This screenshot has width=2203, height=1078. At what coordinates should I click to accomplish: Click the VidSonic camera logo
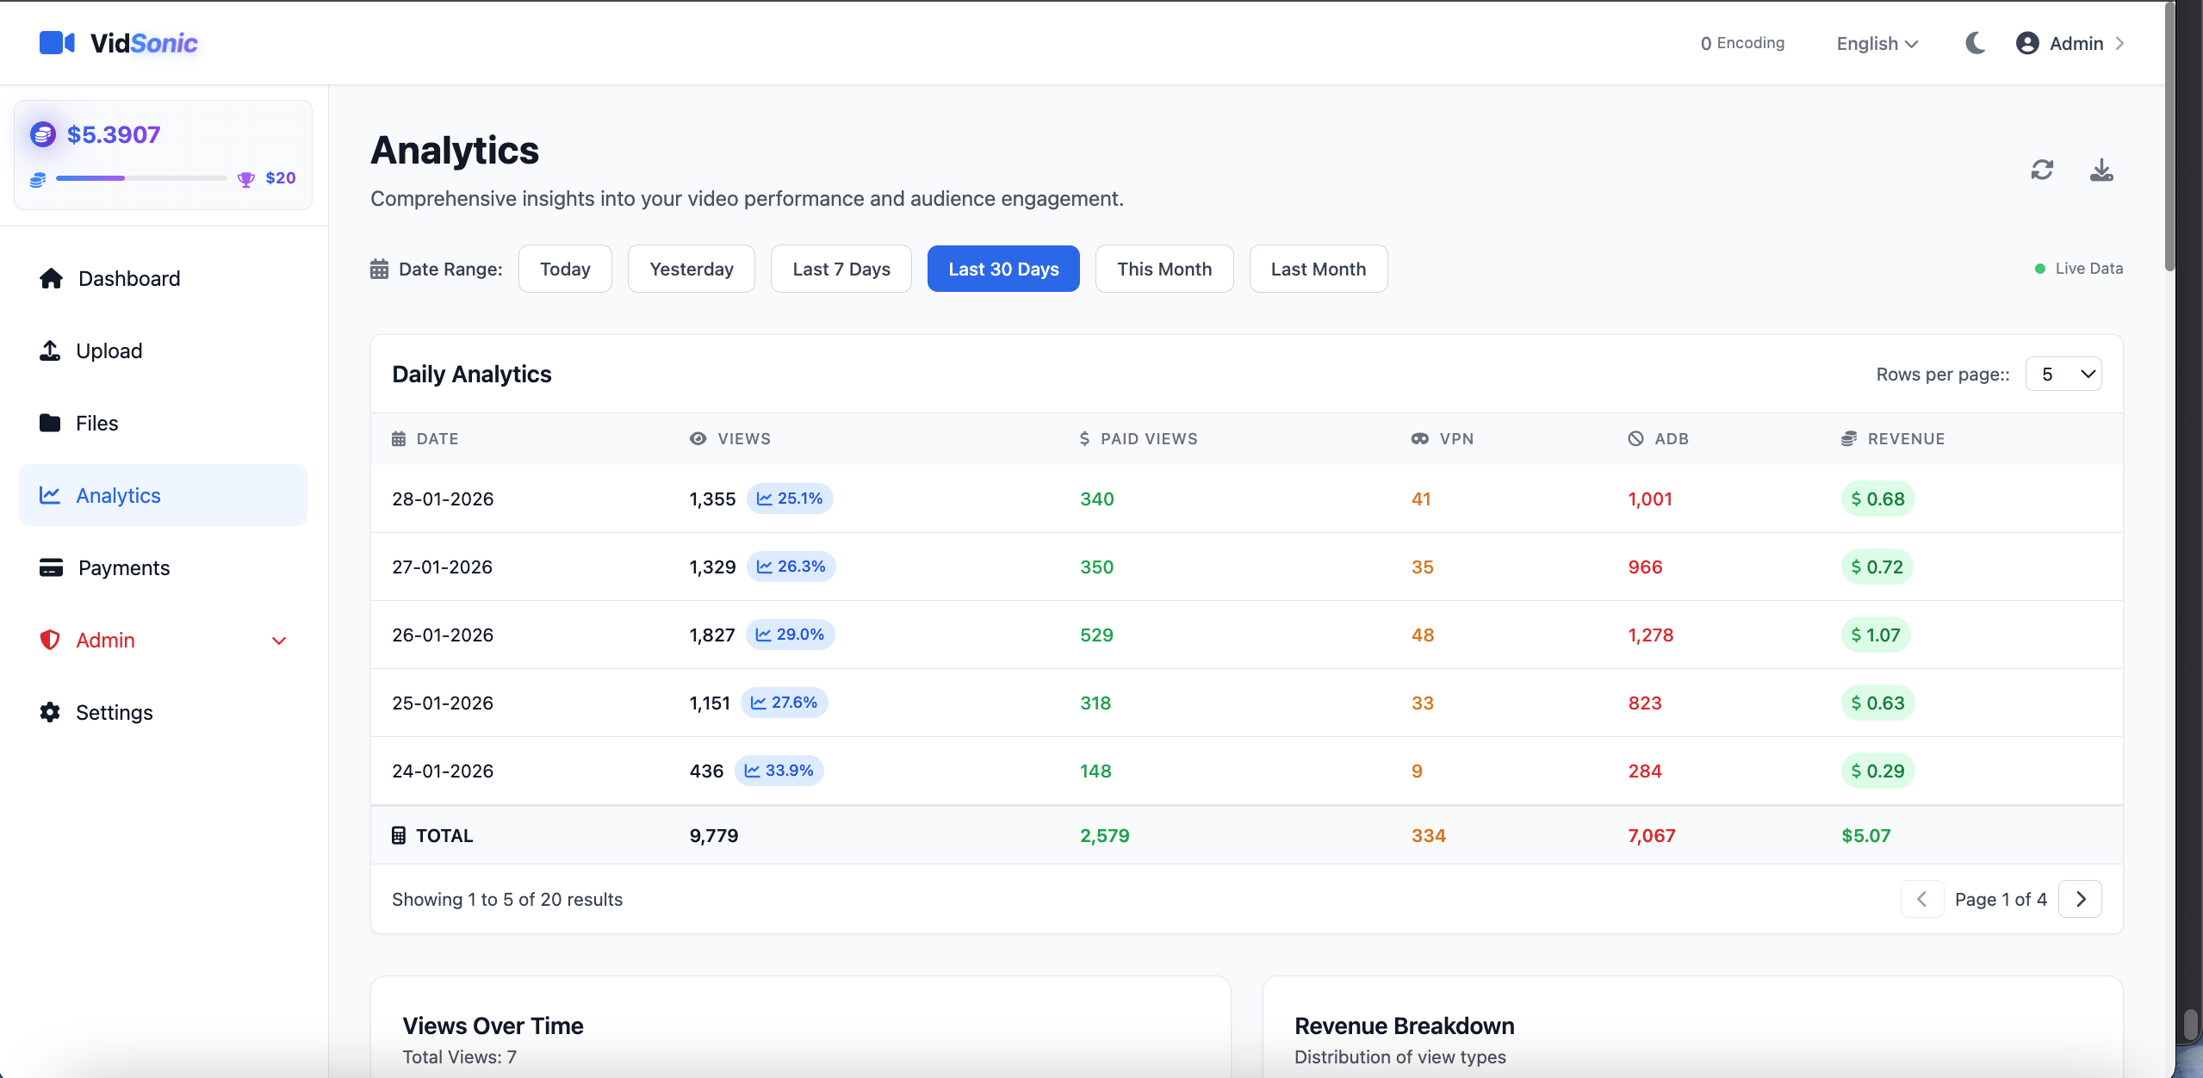[57, 42]
